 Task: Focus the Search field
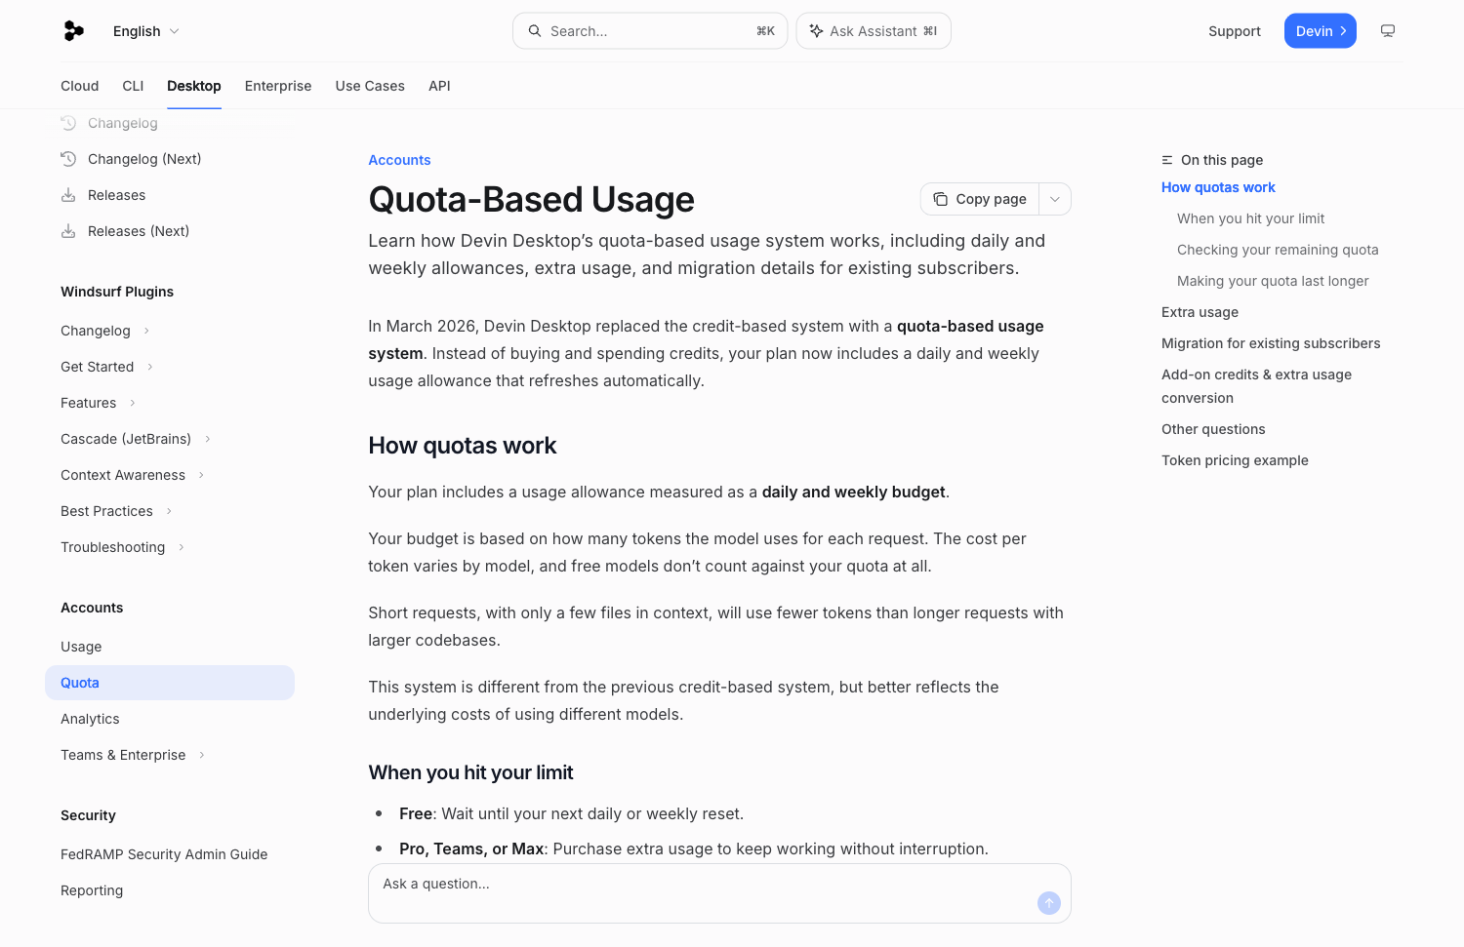[x=650, y=31]
